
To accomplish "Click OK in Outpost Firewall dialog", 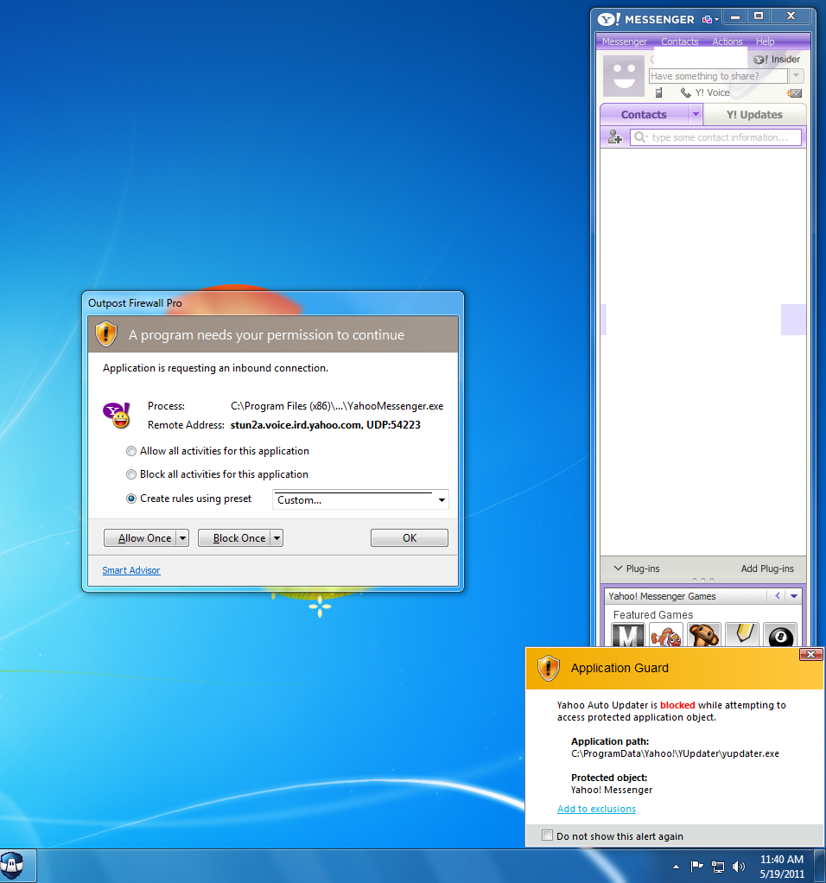I will click(x=410, y=538).
